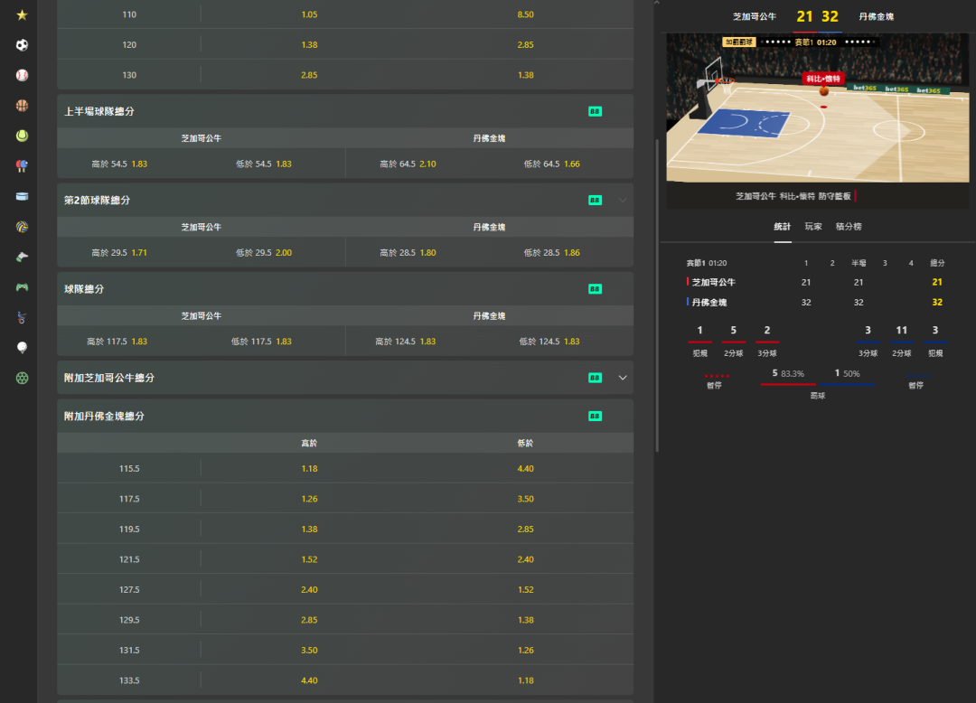Select basketball sport icon

(x=22, y=105)
